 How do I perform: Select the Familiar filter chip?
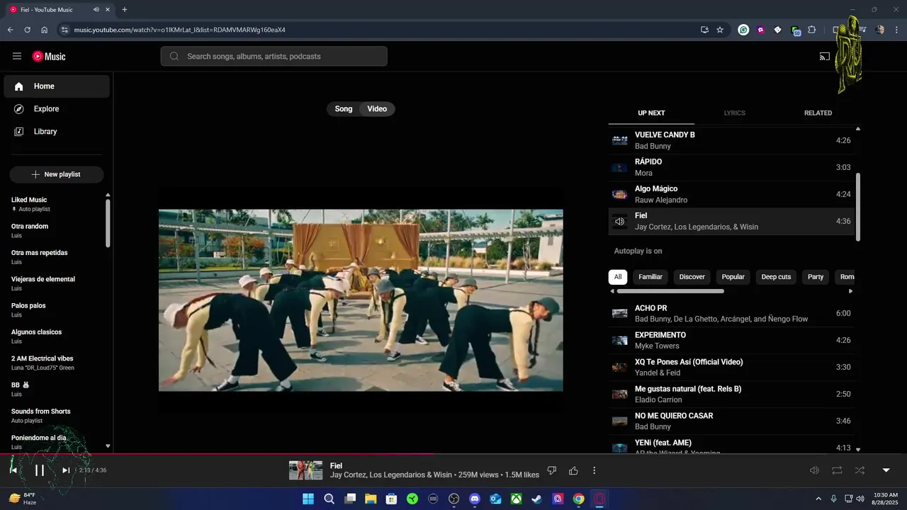click(650, 277)
